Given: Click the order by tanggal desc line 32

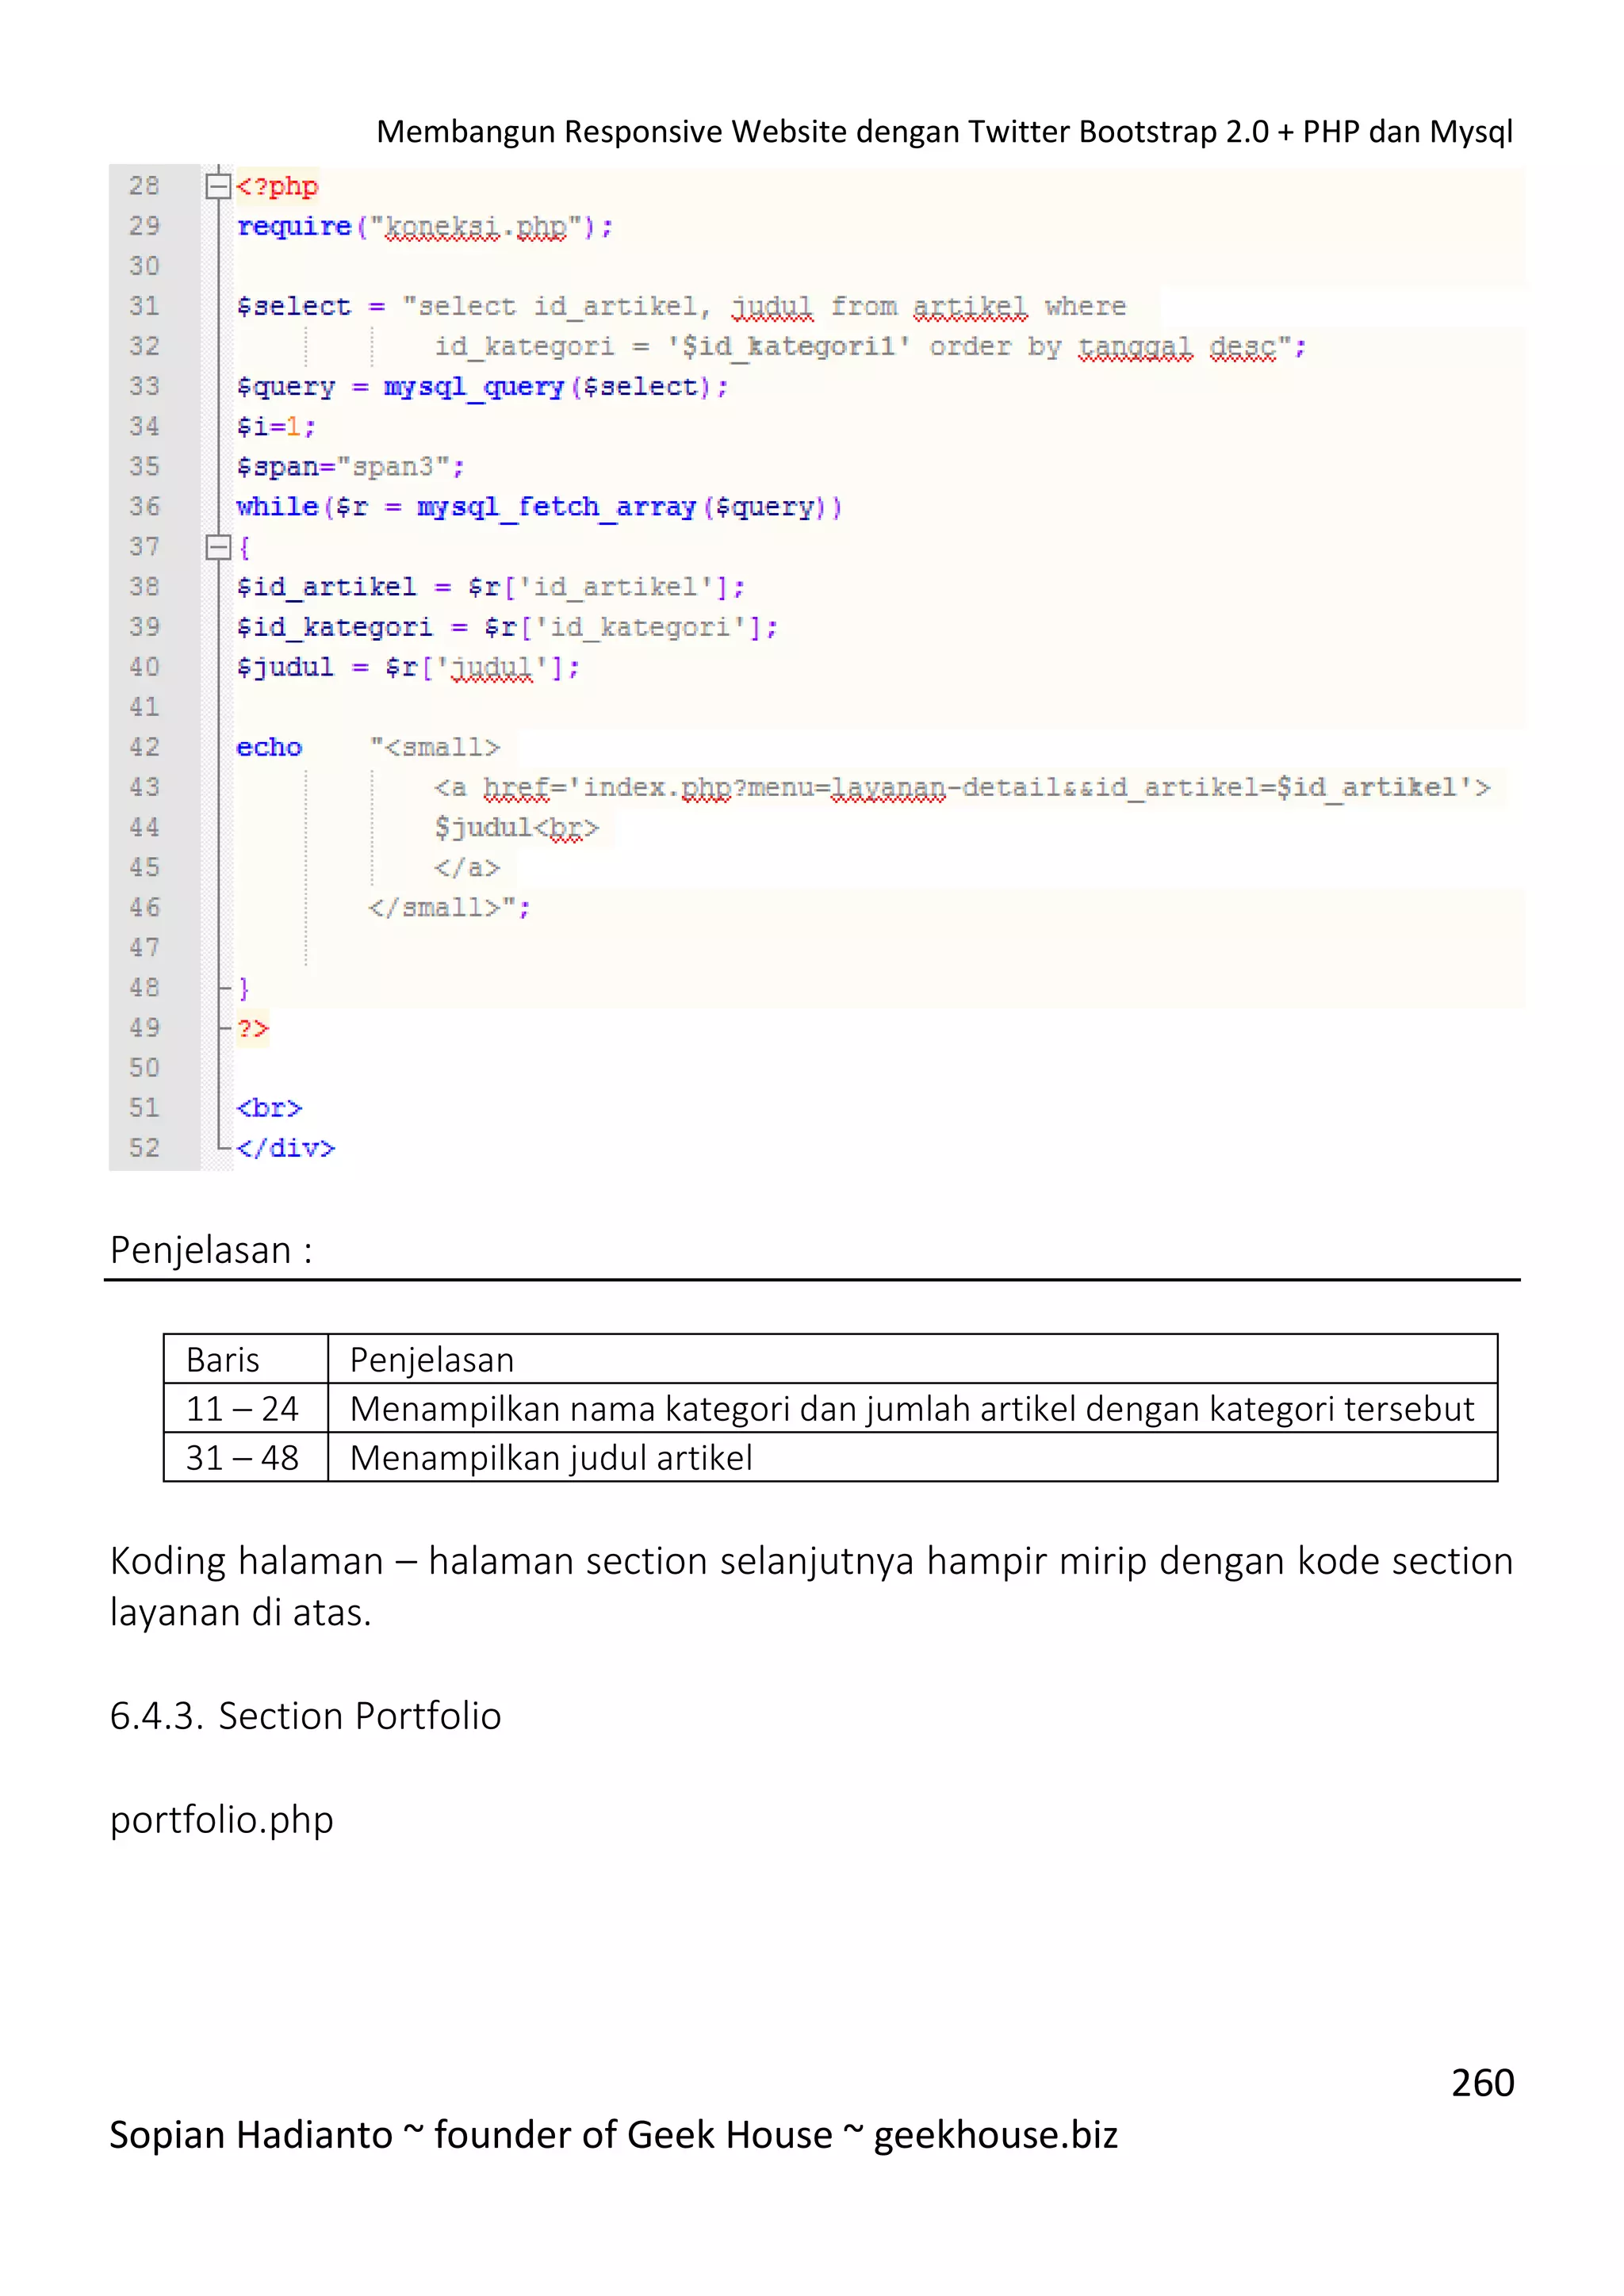Looking at the screenshot, I should pos(870,347).
